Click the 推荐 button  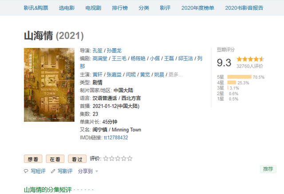pos(268,169)
